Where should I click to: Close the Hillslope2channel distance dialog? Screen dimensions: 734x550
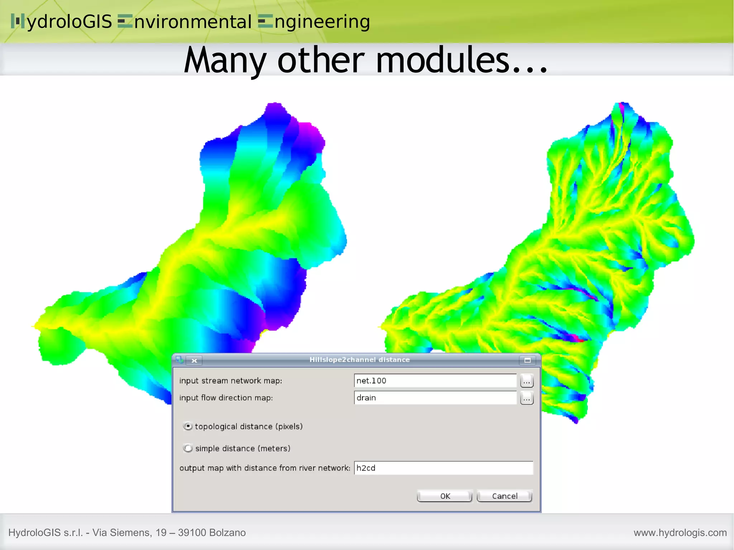point(194,360)
